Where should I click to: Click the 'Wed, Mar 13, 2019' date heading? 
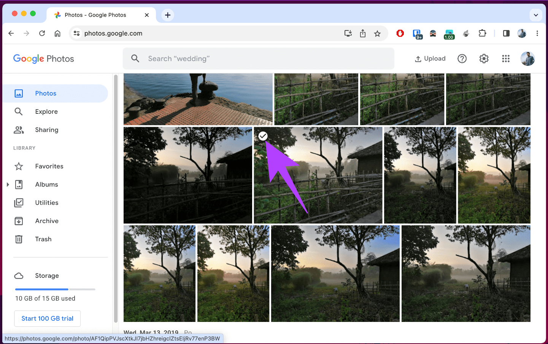(x=151, y=332)
